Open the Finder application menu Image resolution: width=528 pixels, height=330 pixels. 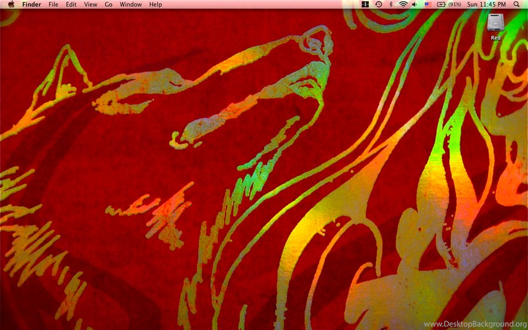click(x=32, y=4)
